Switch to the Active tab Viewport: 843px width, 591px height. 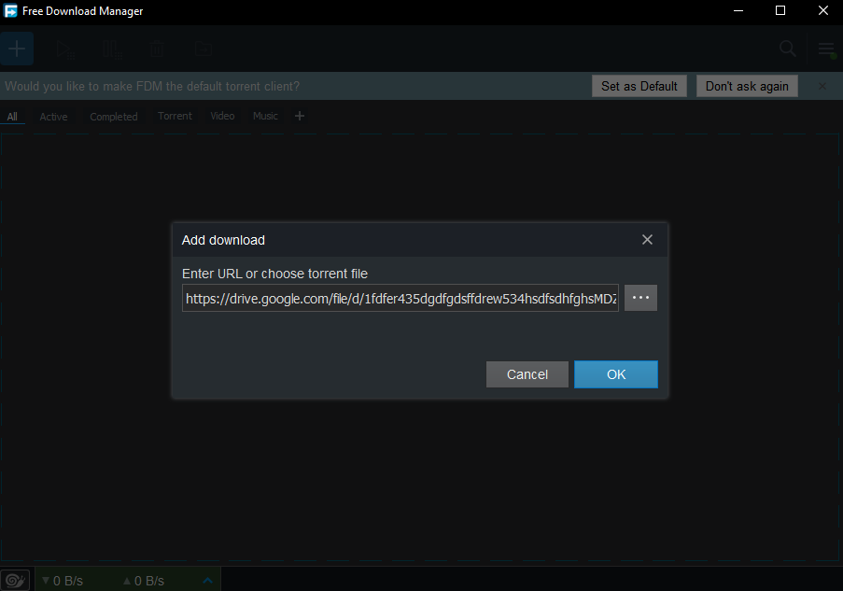click(53, 116)
